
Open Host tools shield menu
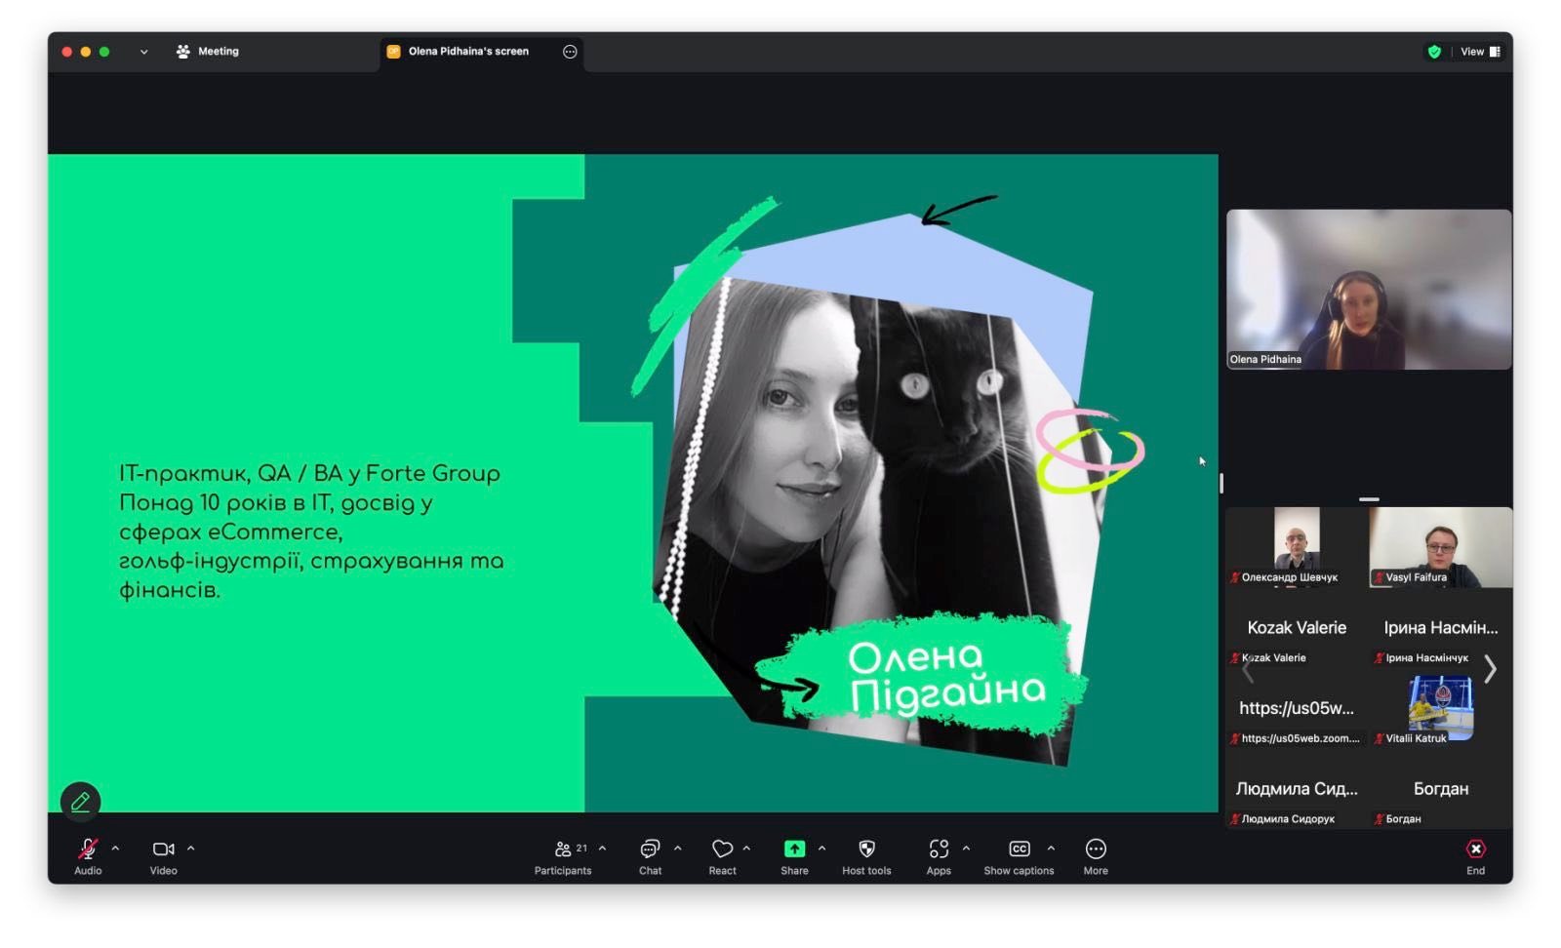[x=866, y=855]
